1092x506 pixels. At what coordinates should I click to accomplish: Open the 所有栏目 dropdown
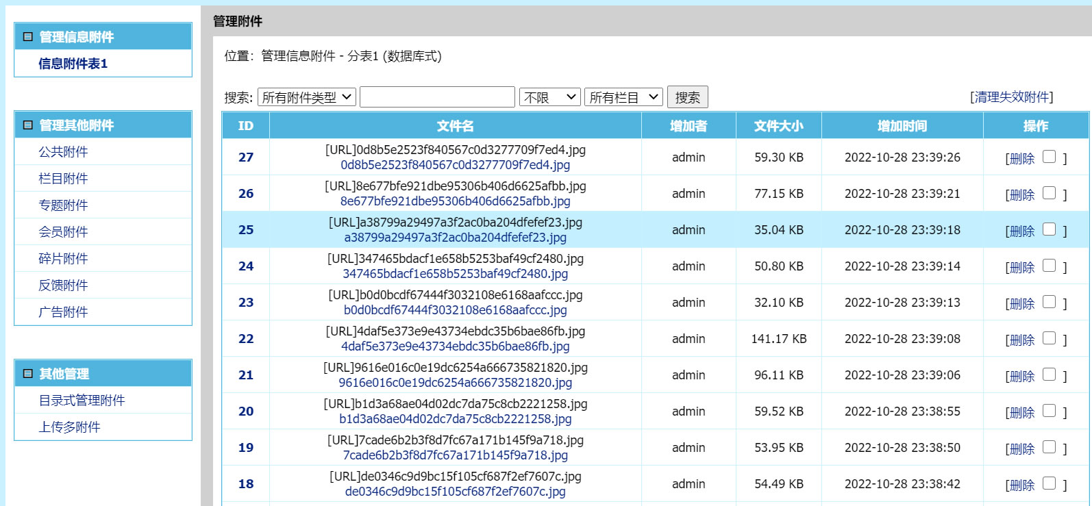(x=624, y=97)
